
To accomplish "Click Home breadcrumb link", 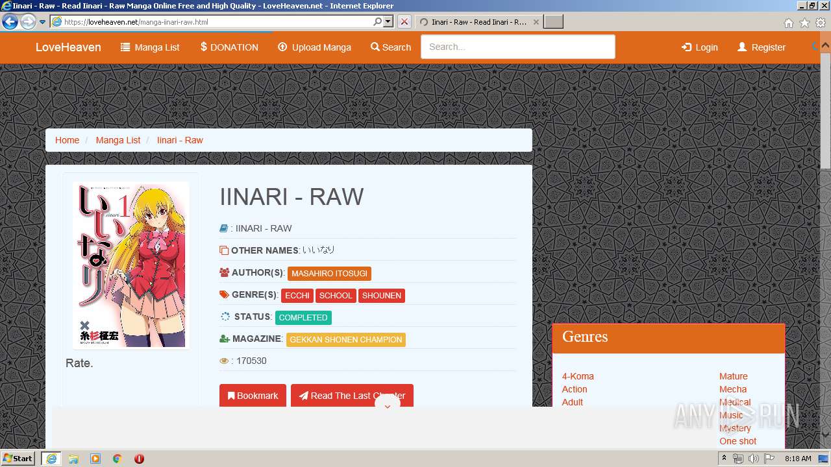I will [x=67, y=140].
